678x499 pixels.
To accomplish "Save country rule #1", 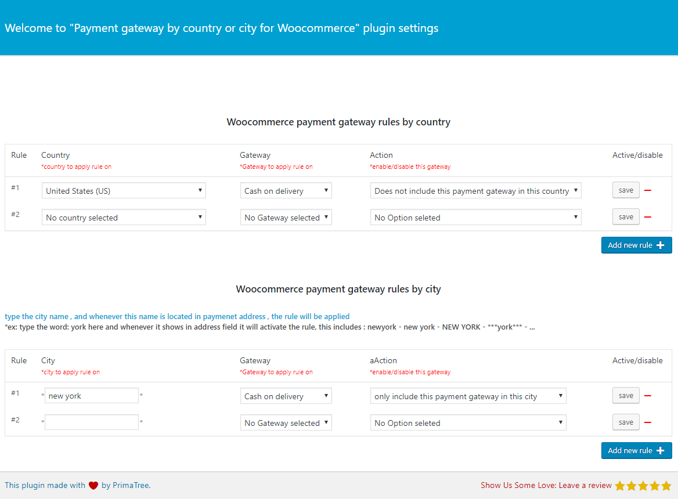I will (x=626, y=190).
